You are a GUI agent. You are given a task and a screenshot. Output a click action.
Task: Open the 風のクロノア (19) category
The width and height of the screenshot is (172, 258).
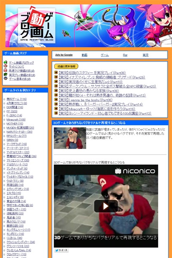coord(16,221)
